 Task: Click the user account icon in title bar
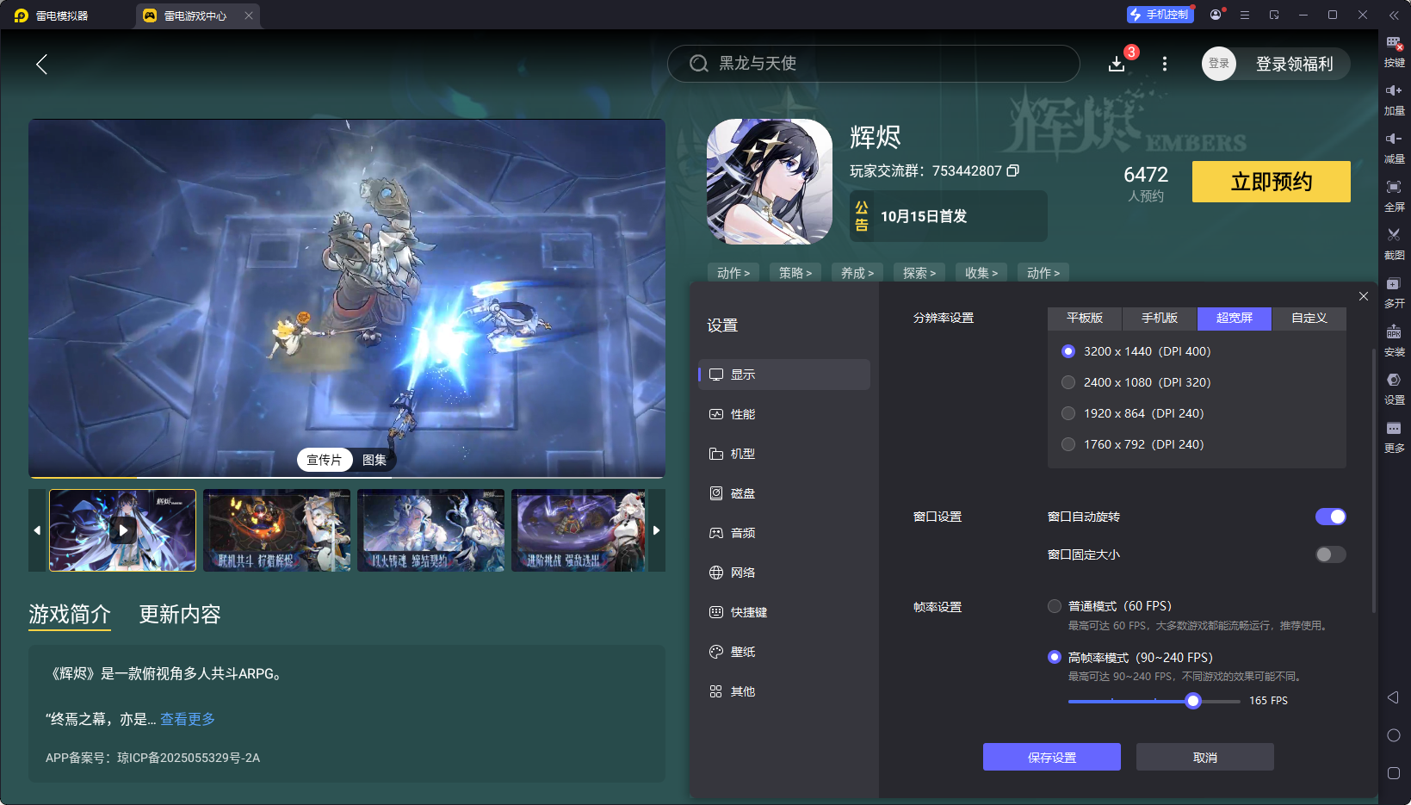pos(1216,15)
